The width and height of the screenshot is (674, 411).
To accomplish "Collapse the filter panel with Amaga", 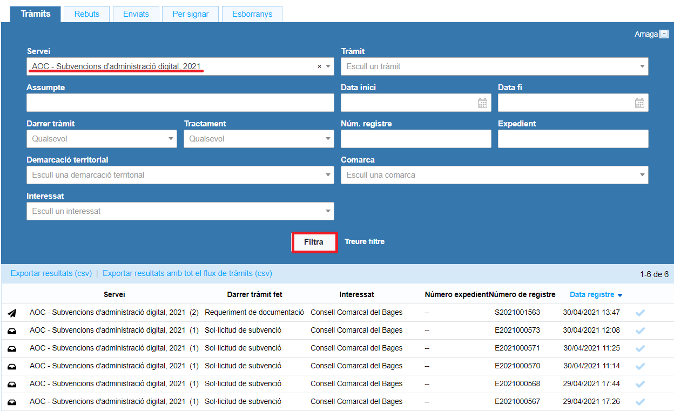I will (651, 34).
